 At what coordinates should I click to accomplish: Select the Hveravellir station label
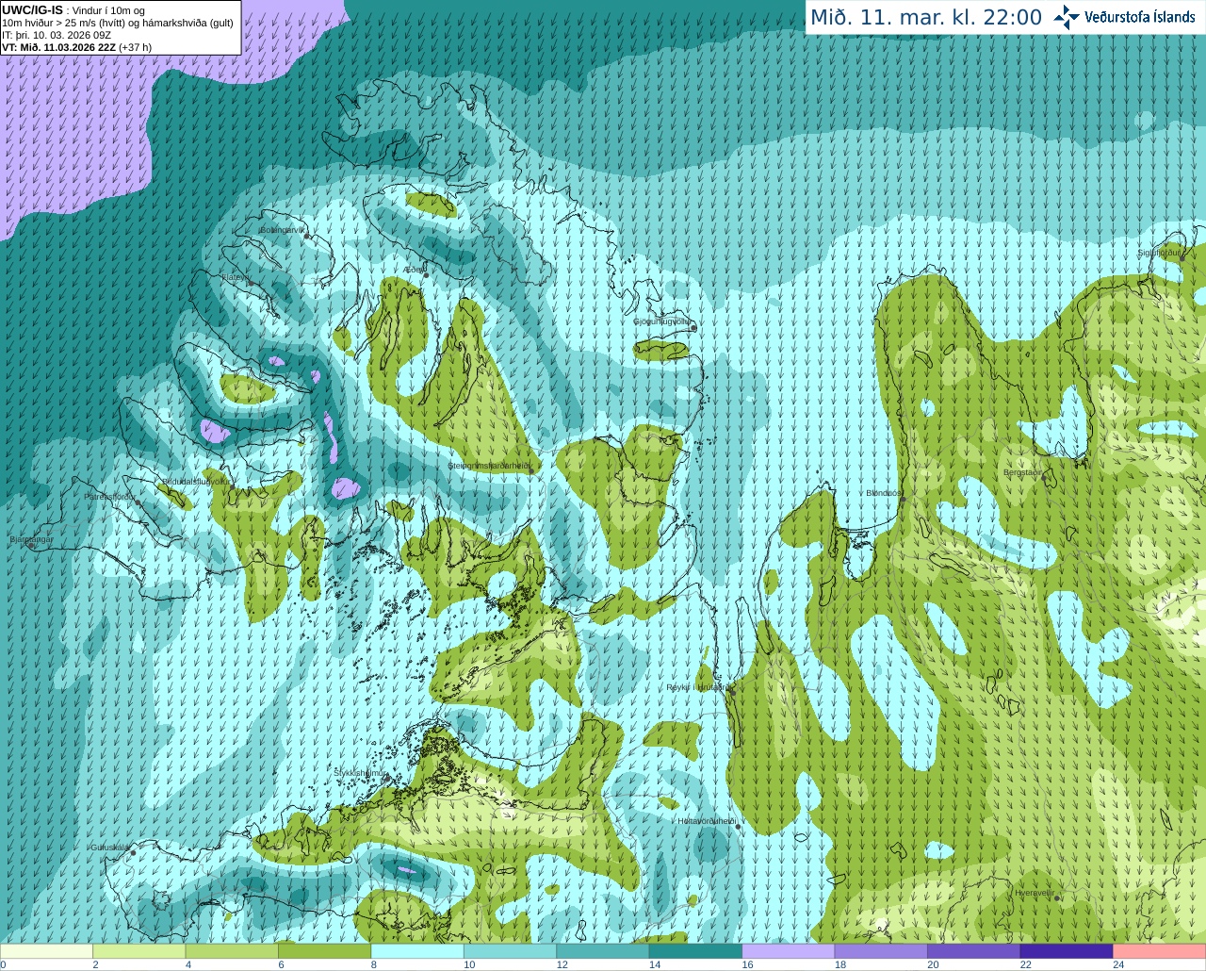pyautogui.click(x=1034, y=893)
